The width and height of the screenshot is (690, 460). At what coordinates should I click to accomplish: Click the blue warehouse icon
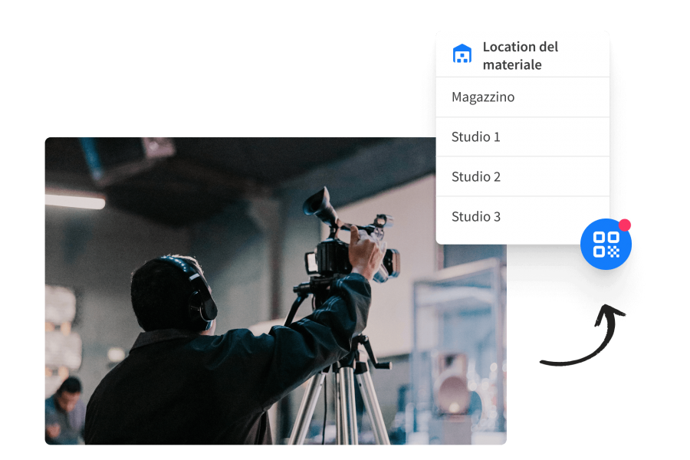click(x=462, y=54)
